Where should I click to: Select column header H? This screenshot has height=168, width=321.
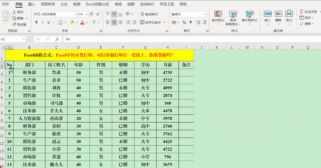(168, 47)
